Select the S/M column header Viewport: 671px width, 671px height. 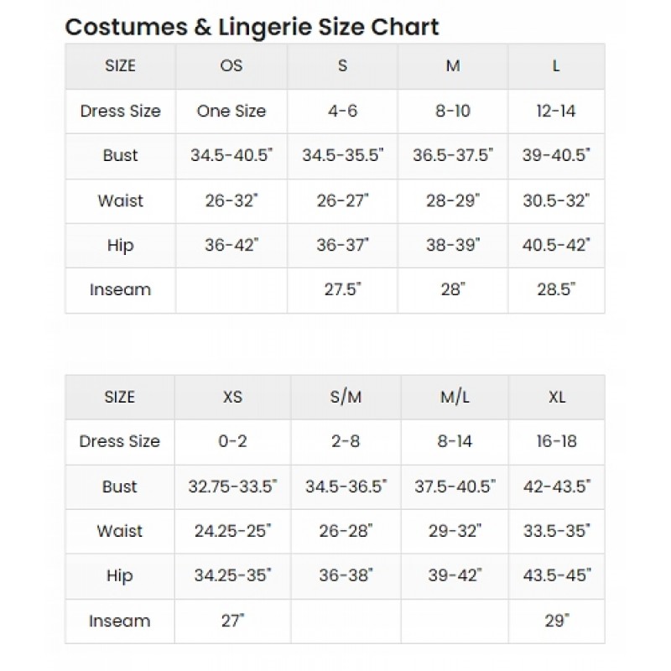tap(346, 397)
